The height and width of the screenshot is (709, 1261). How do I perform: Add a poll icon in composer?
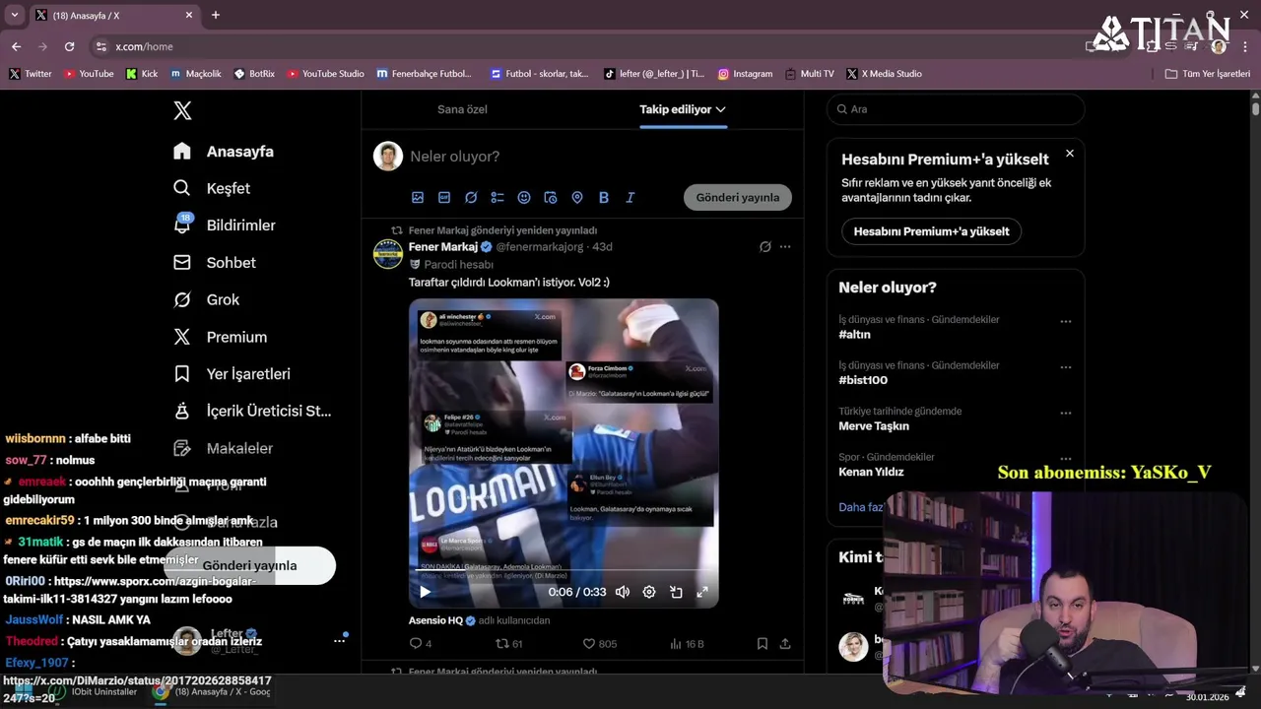click(x=498, y=197)
